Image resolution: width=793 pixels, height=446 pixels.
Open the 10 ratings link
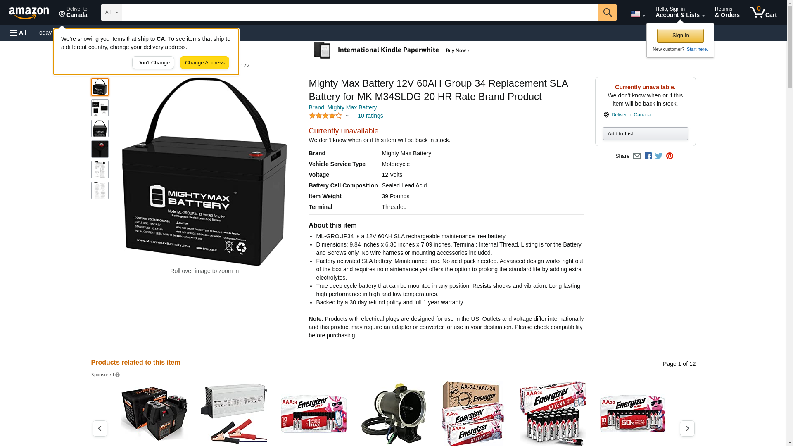click(370, 116)
